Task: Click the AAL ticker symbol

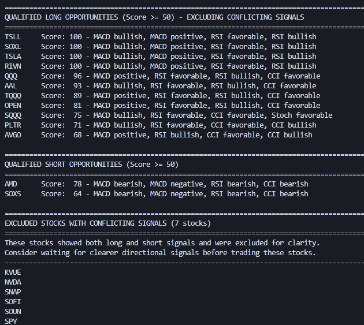Action: click(10, 86)
